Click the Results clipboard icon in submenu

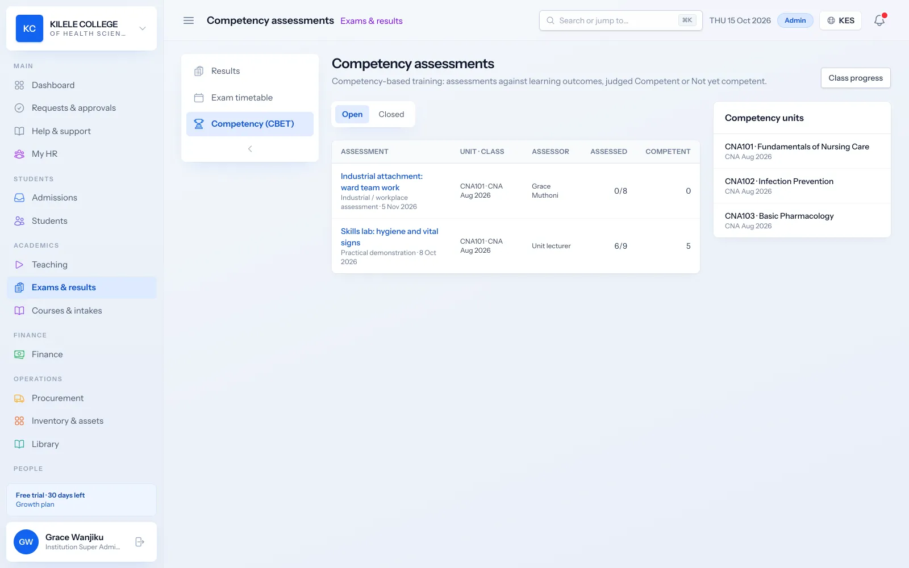click(199, 71)
